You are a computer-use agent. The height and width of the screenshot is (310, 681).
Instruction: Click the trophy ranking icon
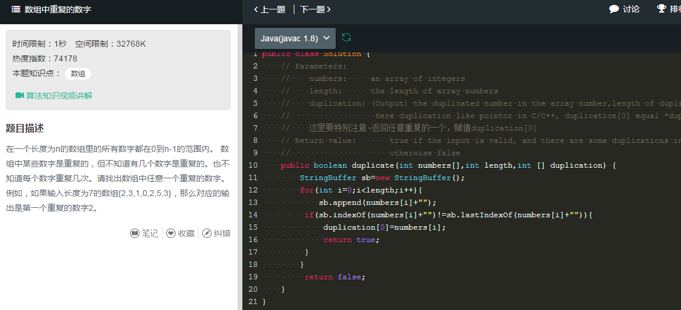pyautogui.click(x=661, y=9)
